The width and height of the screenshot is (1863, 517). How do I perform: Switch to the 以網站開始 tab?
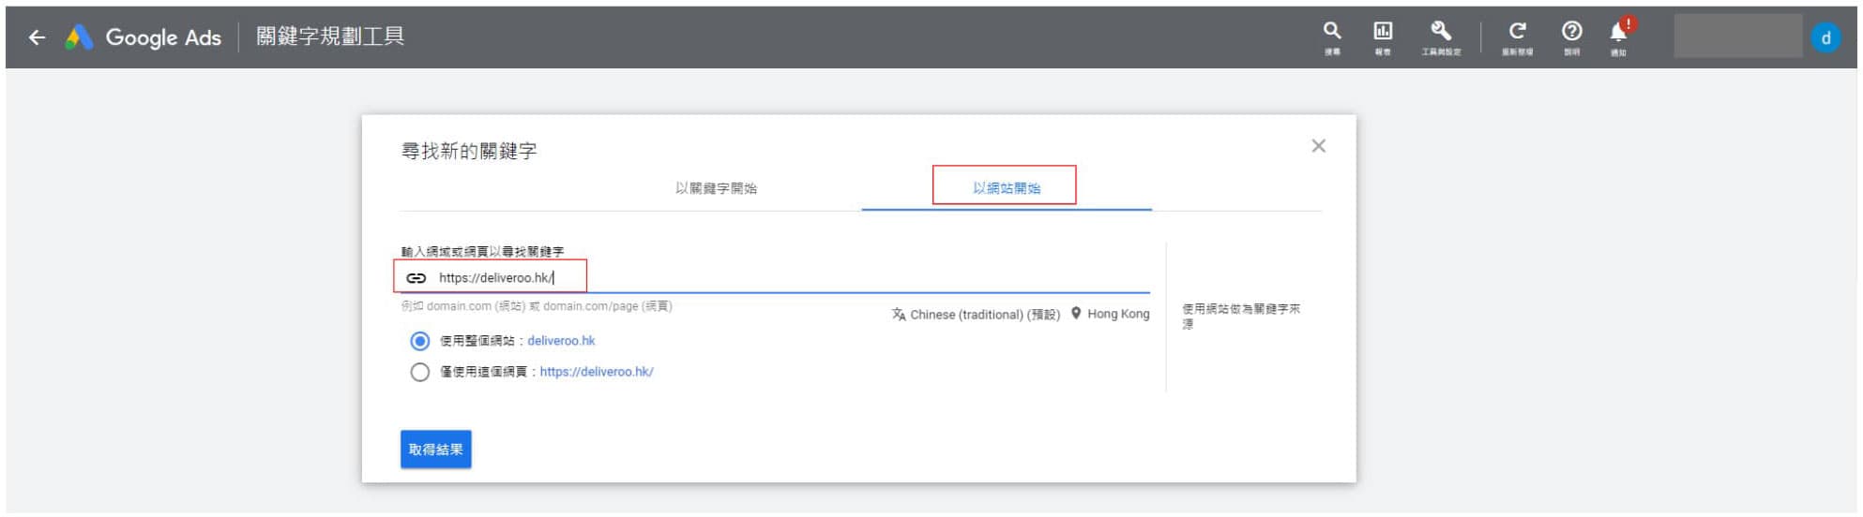(1007, 188)
